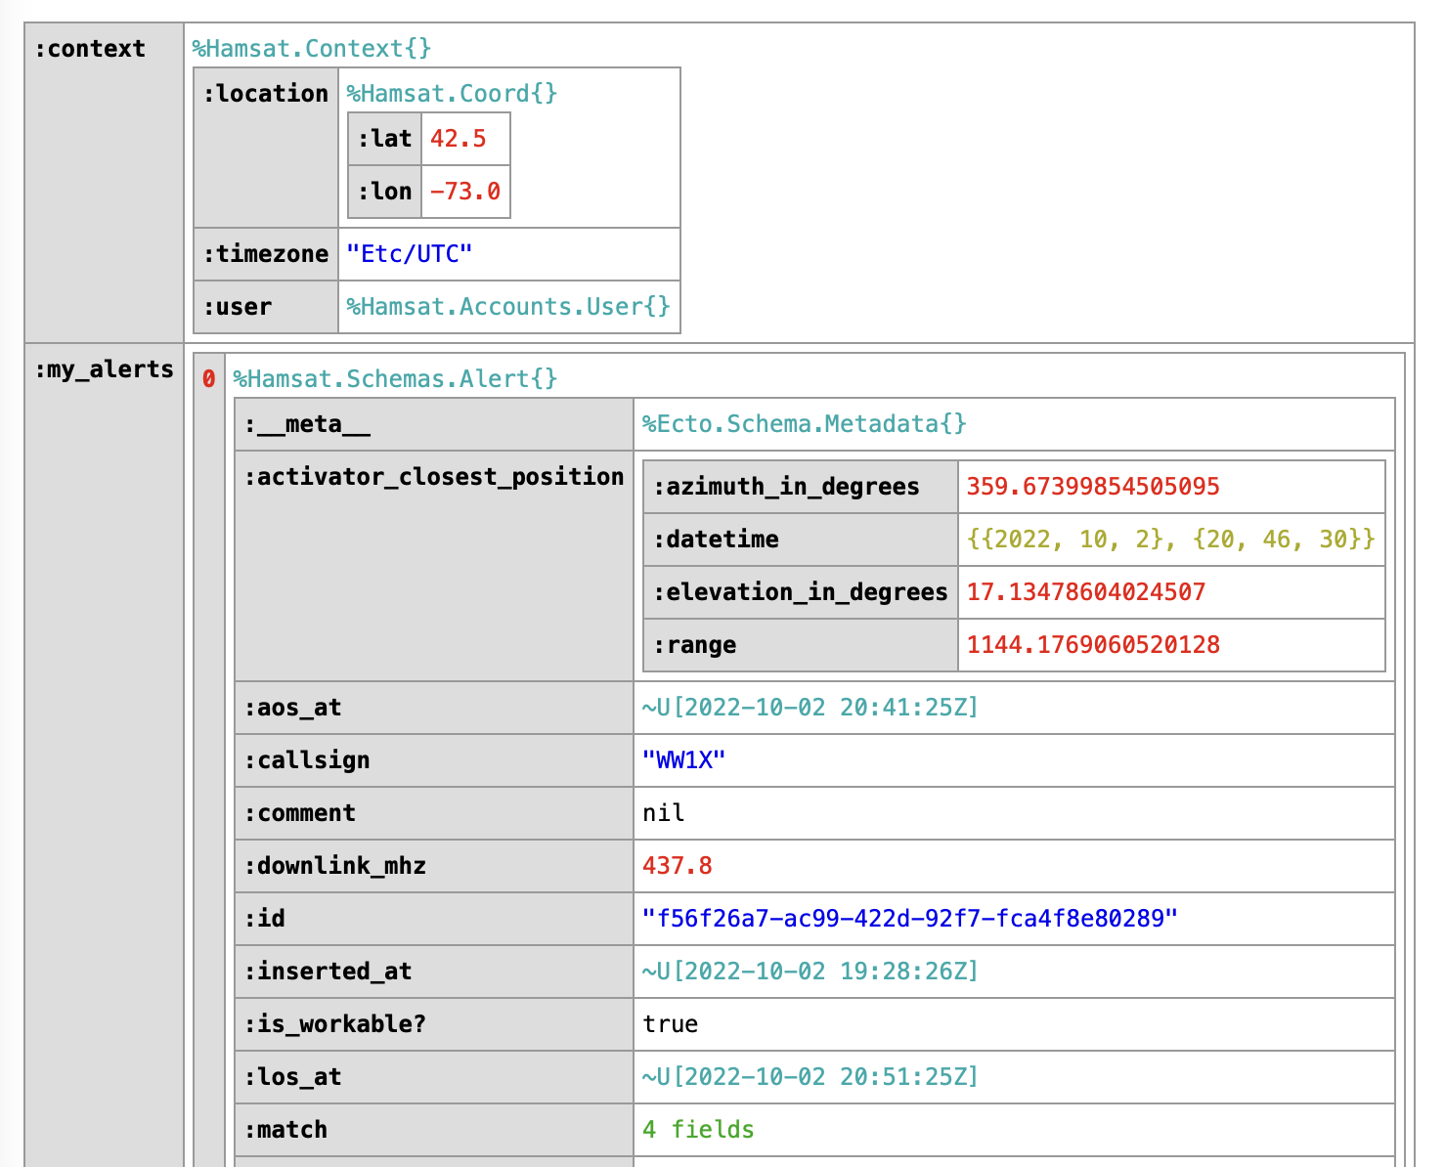The width and height of the screenshot is (1445, 1167).
Task: Collapse the %Hamsat.Schemas.Alert{} header
Action: click(396, 379)
